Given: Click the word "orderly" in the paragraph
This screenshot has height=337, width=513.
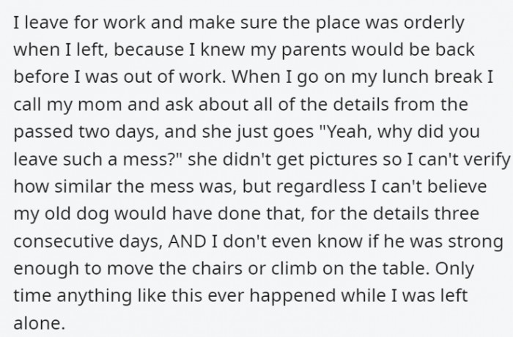Looking at the screenshot, I should (434, 23).
